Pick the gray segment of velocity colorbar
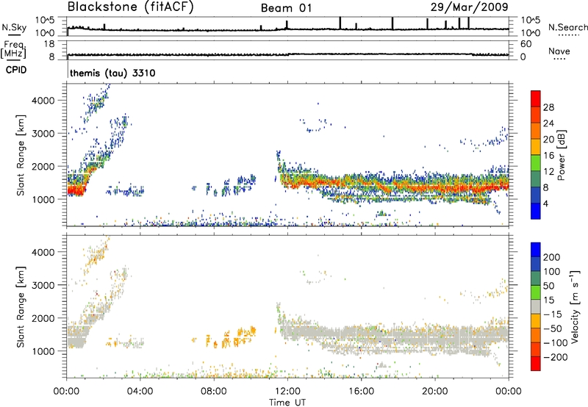This screenshot has height=407, width=588. (536, 306)
